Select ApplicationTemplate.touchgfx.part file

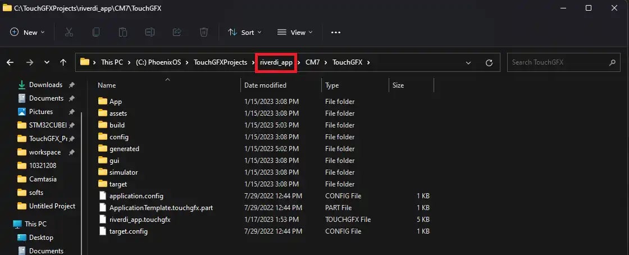[265, 208]
